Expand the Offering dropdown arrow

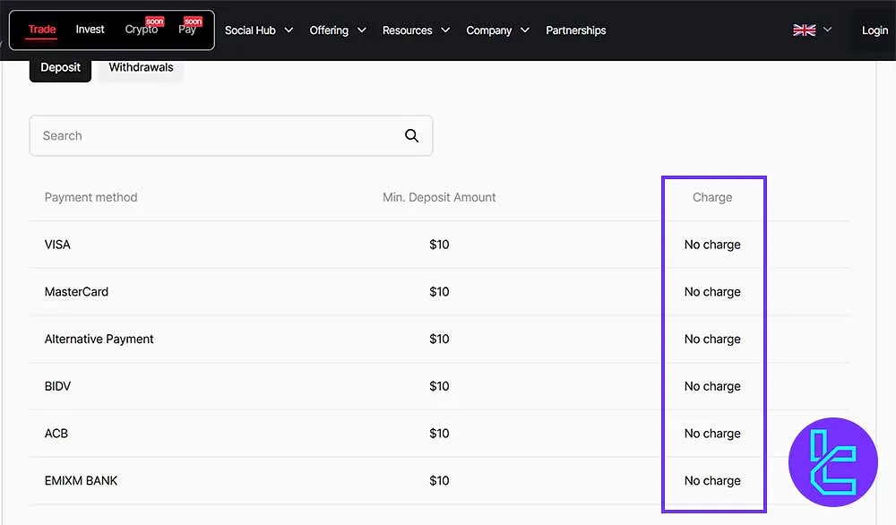pos(362,30)
